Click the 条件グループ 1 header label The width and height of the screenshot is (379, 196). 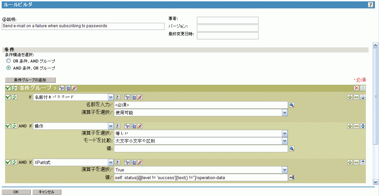(x=38, y=88)
